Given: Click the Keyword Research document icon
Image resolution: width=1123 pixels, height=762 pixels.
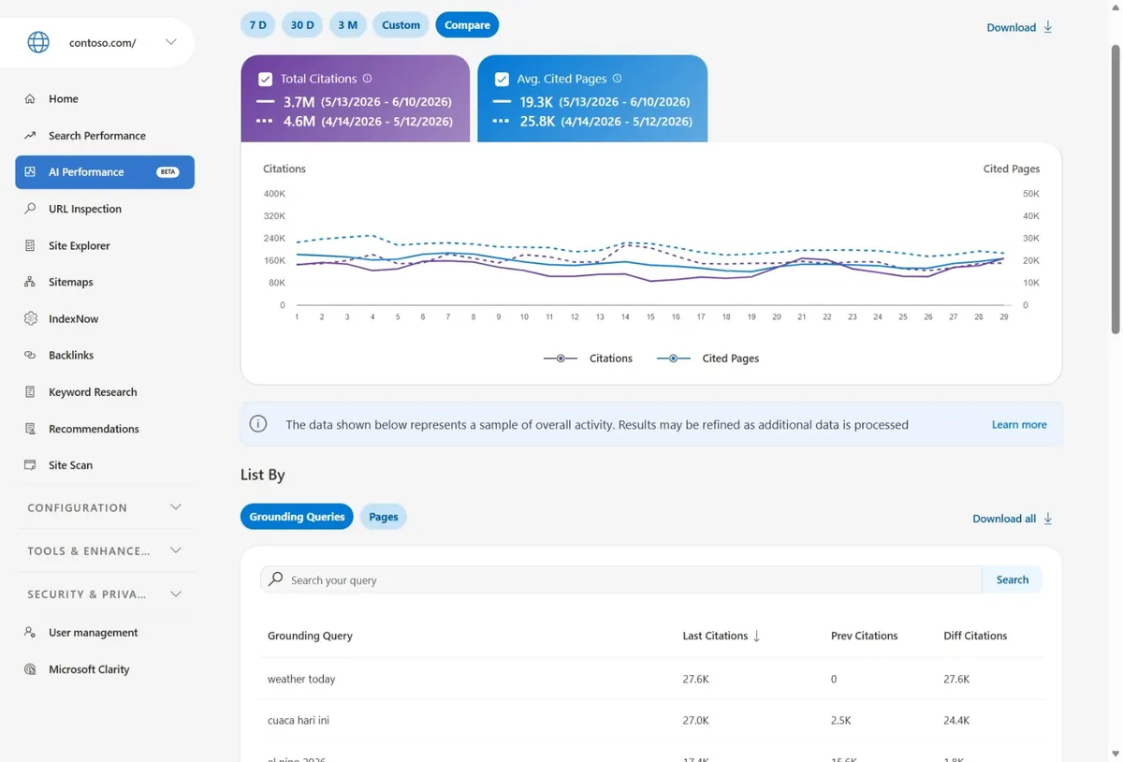Looking at the screenshot, I should click(30, 392).
